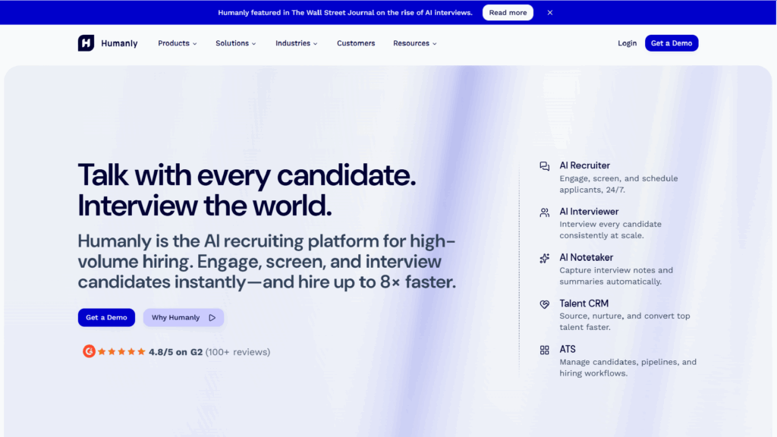Screen dimensions: 777x437
Task: Select the AI Notetaker sparkle icon
Action: coord(543,257)
